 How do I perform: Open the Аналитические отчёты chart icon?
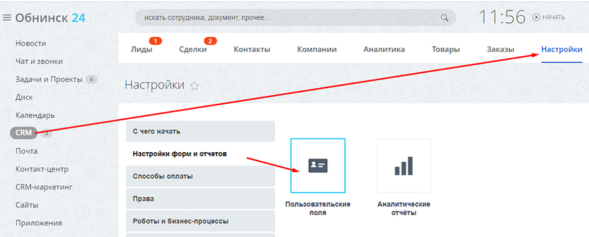click(x=404, y=166)
